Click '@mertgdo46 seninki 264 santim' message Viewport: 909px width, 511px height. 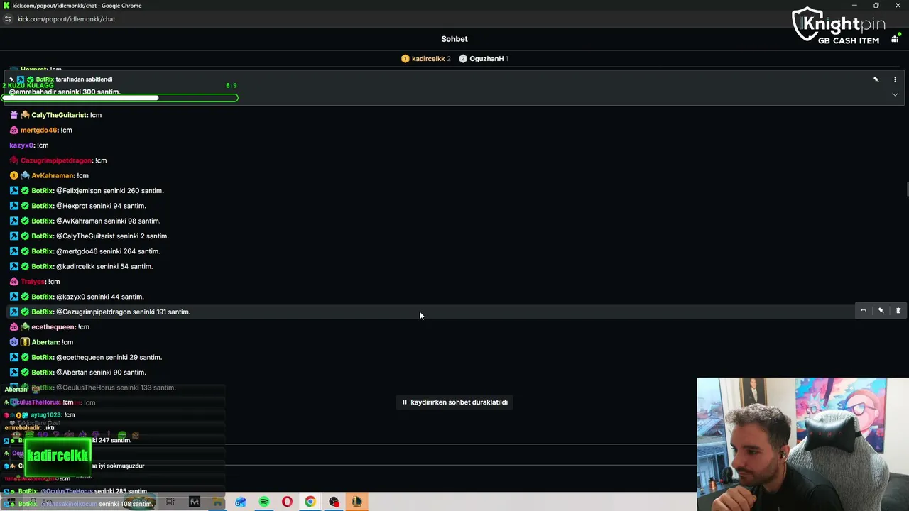pos(108,251)
